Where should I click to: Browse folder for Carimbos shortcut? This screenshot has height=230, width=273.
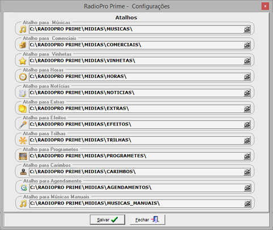pyautogui.click(x=247, y=172)
